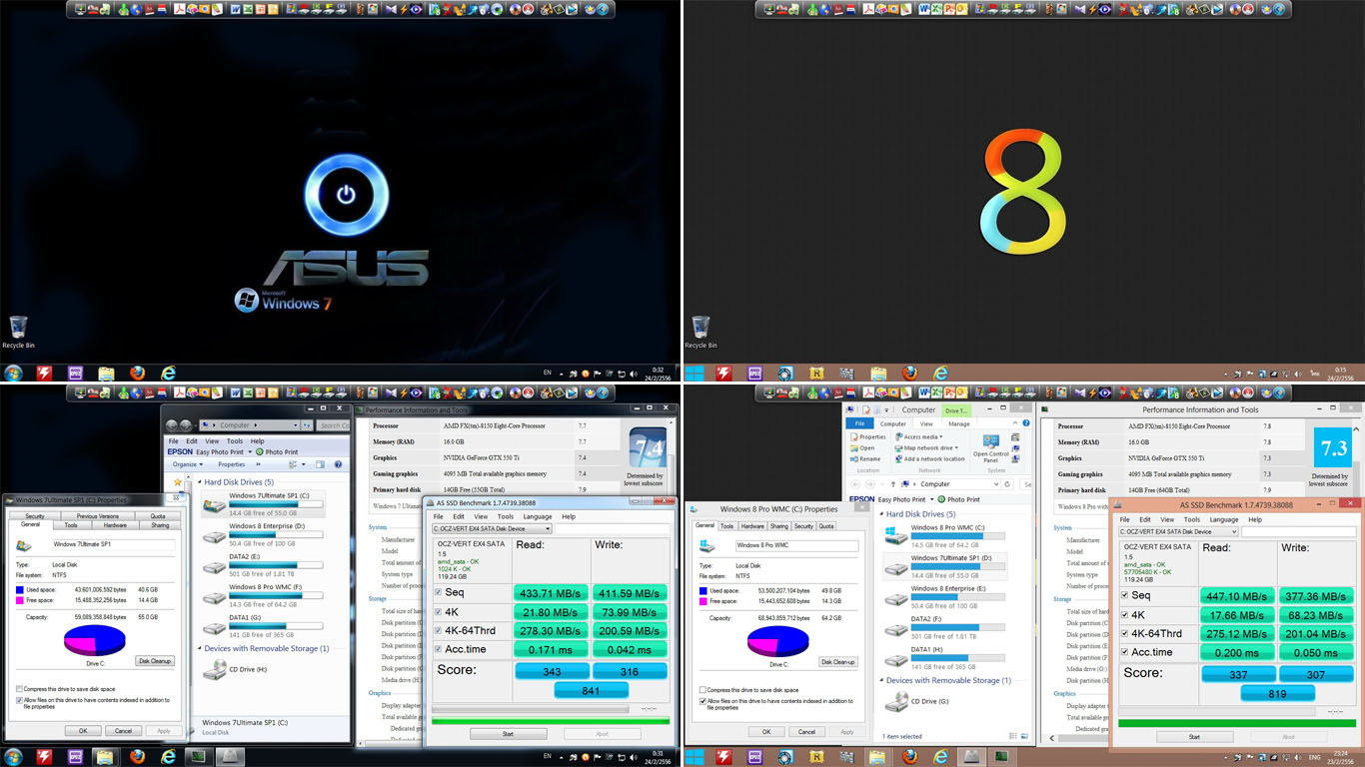This screenshot has height=767, width=1365.
Task: Open the Previous Versions tab
Action: pos(98,516)
